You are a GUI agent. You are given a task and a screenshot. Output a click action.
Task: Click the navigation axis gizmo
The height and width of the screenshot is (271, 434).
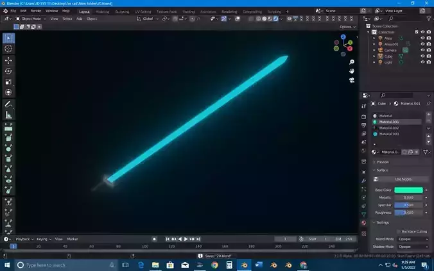[343, 45]
